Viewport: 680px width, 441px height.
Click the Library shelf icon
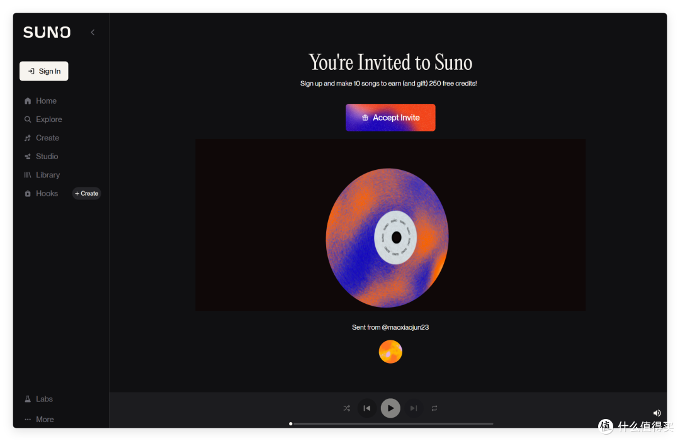click(x=28, y=175)
